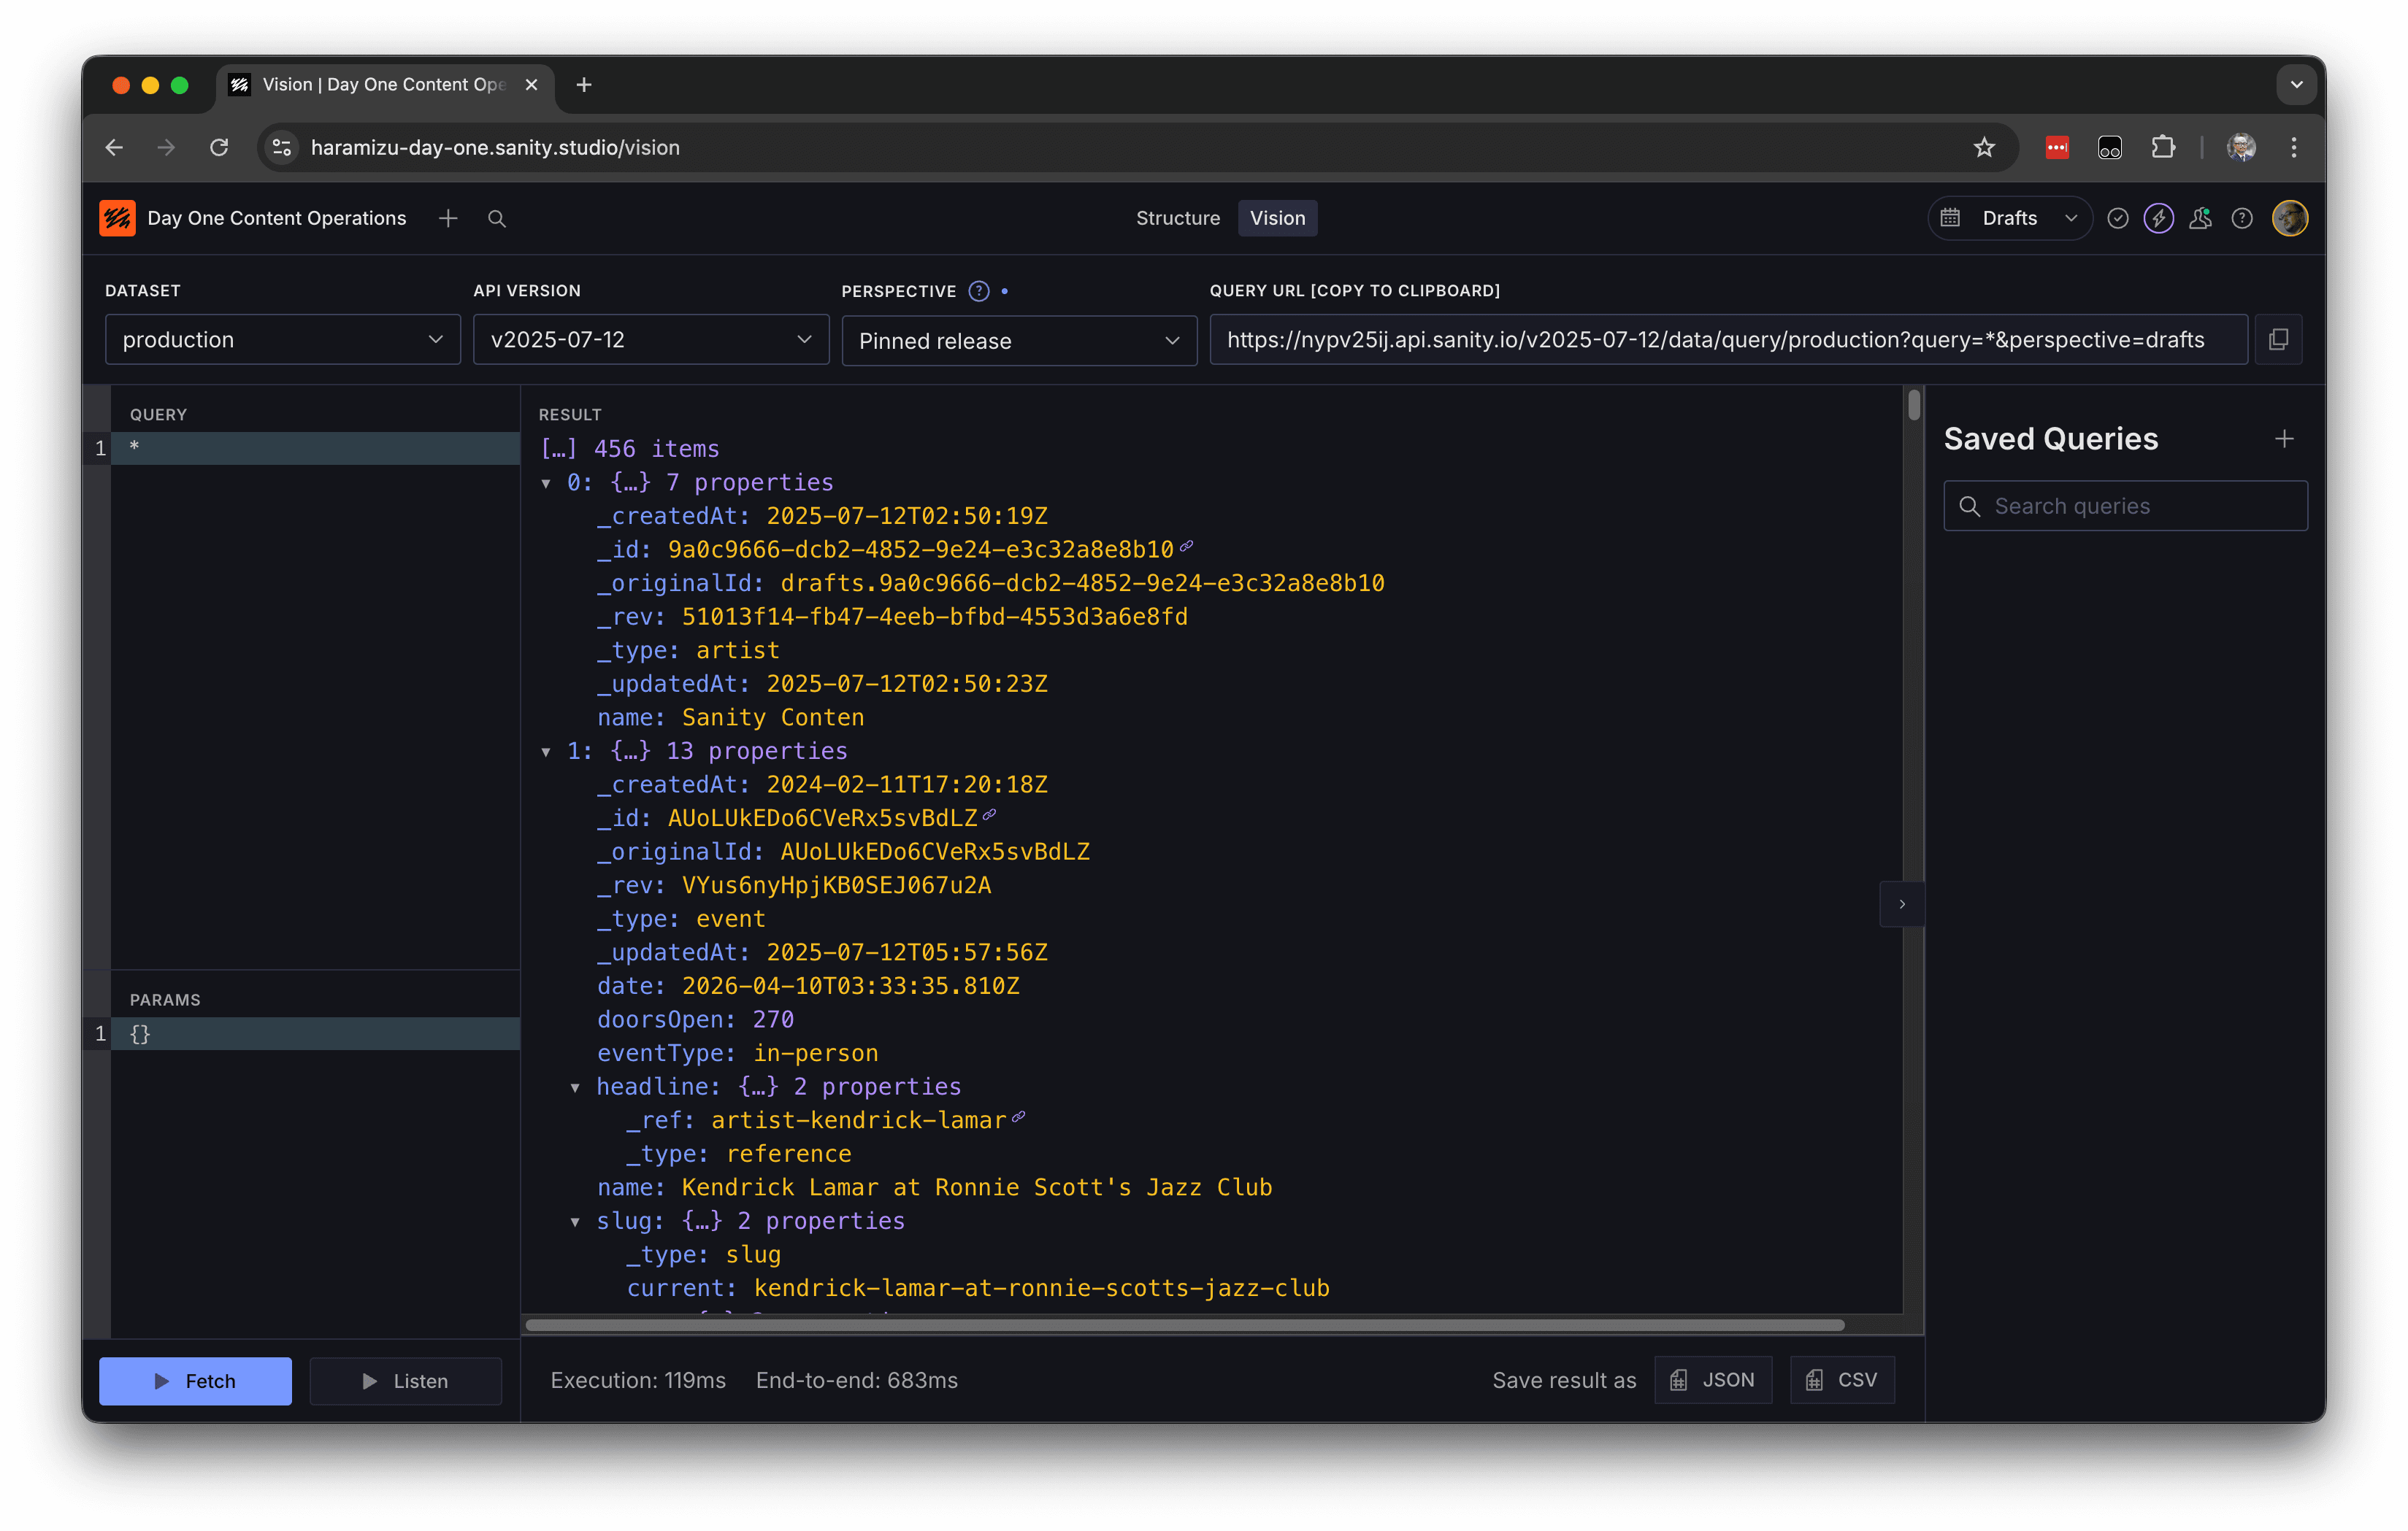Open the API version v2025-07-12 dropdown
The image size is (2408, 1531).
[x=650, y=340]
